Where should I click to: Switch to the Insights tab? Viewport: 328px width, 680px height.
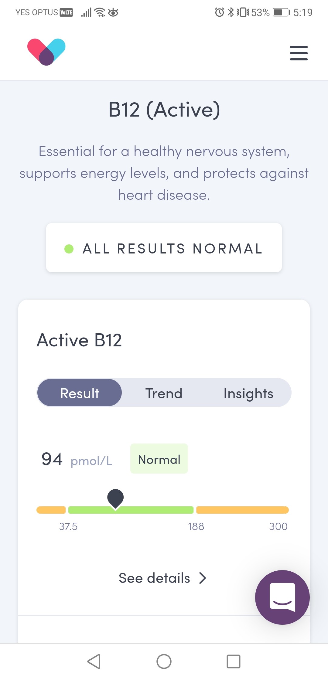coord(248,393)
